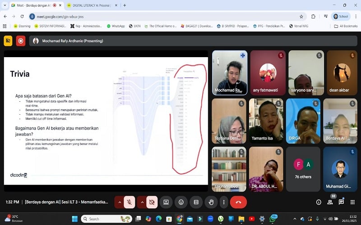Expand the video settings chevron
Screen dimensions: 361x225
coord(142,202)
